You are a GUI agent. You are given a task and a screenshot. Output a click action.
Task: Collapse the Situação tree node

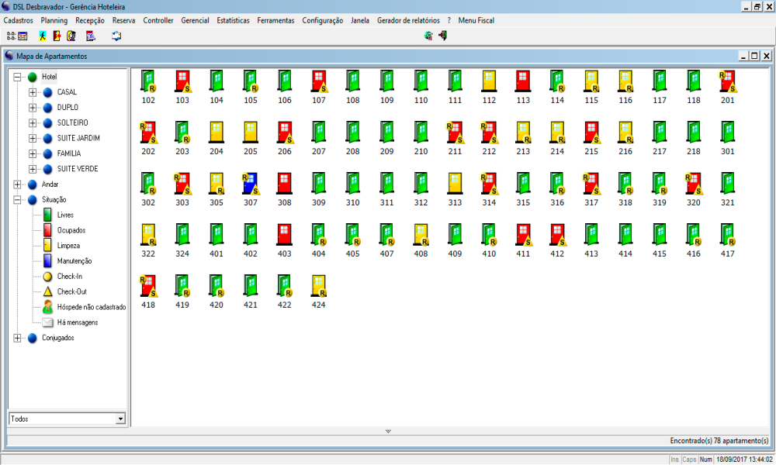(17, 200)
